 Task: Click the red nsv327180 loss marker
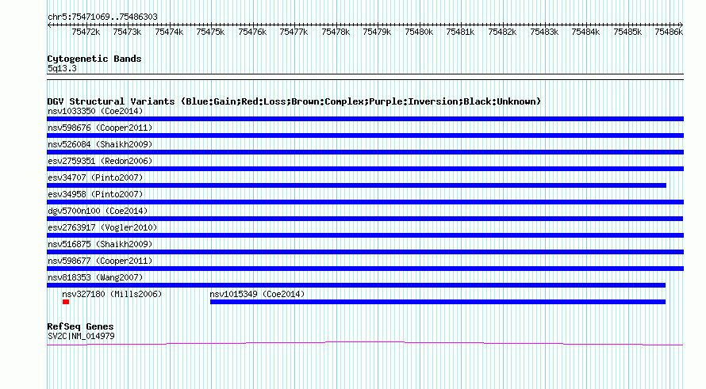pos(66,302)
